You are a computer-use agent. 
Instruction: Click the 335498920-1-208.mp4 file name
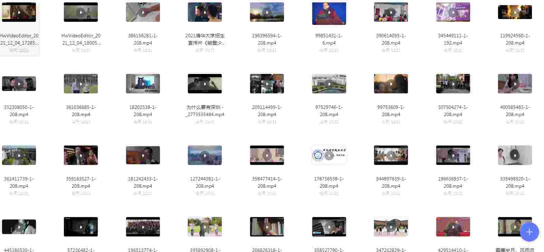[x=515, y=183]
